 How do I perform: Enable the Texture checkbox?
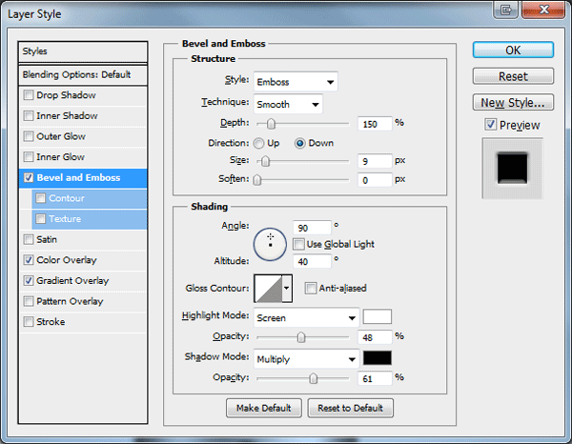[x=40, y=219]
